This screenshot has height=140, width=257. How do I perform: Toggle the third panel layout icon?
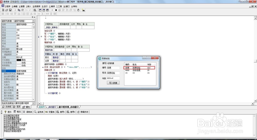tap(47, 10)
